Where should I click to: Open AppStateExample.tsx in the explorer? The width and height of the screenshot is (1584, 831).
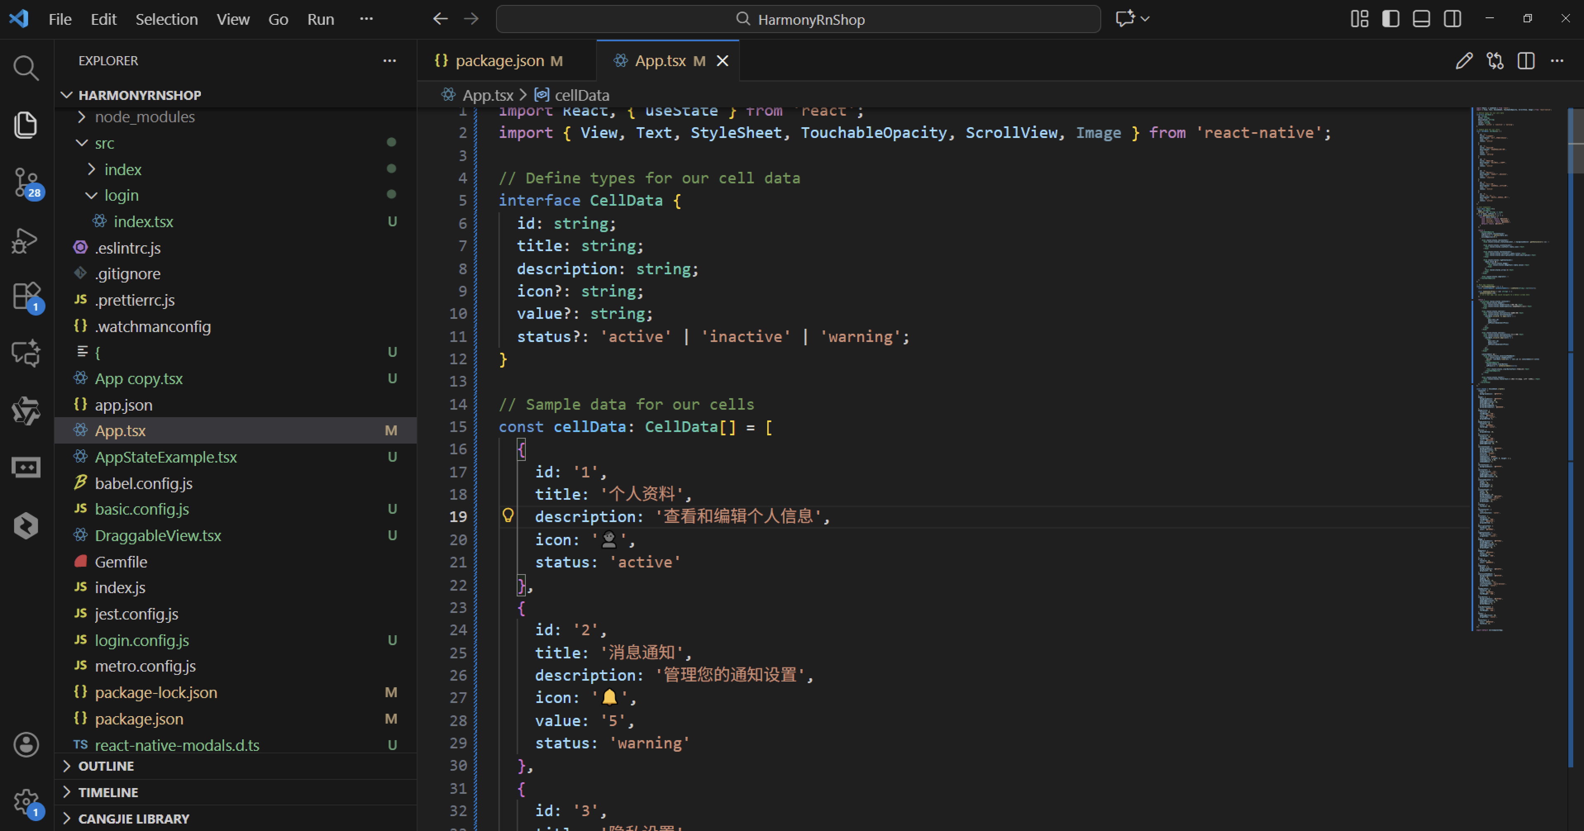coord(165,457)
